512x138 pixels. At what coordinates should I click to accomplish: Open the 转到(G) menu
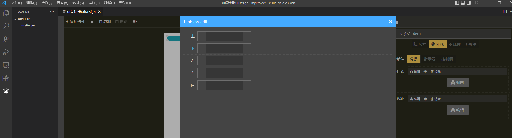tap(78, 3)
